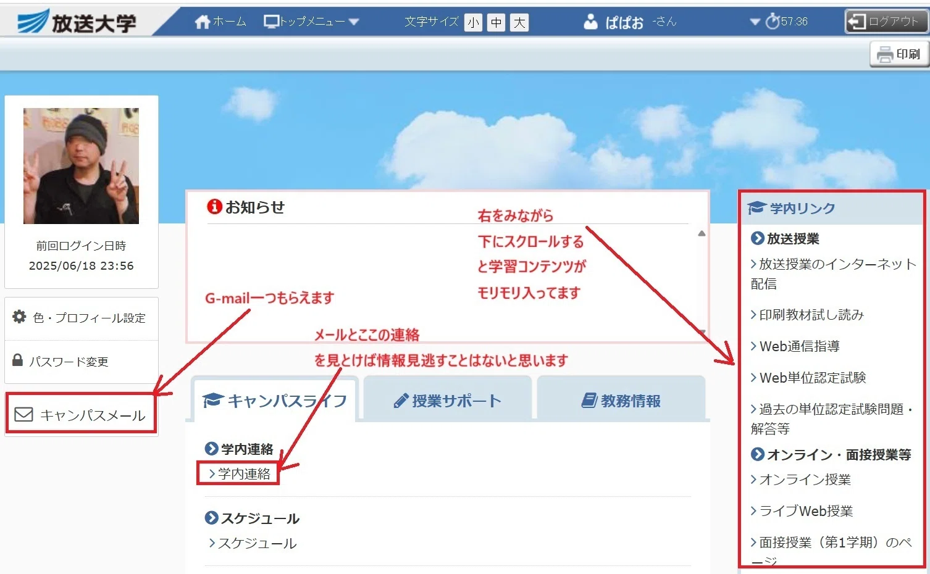Open ライブWeb授業 link
Image resolution: width=930 pixels, height=574 pixels.
tap(802, 511)
